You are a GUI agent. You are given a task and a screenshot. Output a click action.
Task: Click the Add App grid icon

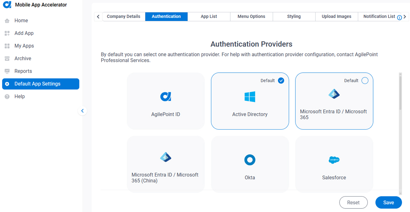point(7,33)
